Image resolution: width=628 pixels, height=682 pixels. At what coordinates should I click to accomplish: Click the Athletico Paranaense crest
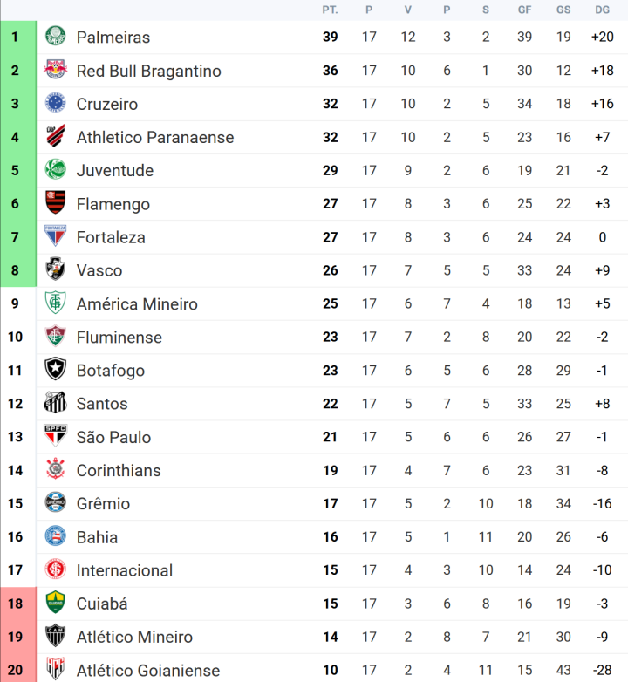pyautogui.click(x=55, y=137)
